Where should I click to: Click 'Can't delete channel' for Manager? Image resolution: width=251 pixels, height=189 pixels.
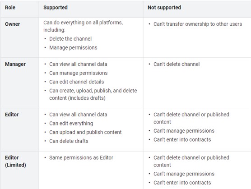click(x=177, y=65)
